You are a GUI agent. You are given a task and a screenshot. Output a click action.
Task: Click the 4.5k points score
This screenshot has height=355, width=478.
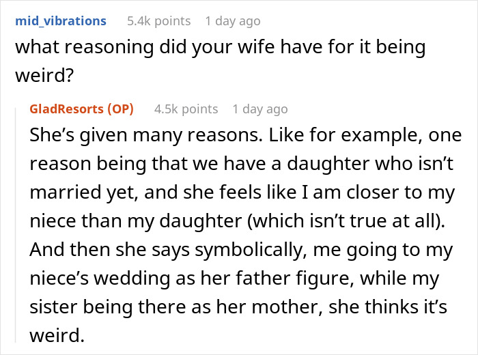pos(186,109)
